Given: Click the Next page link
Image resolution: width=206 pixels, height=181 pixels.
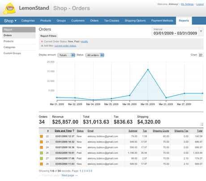Looking at the screenshot, I should pos(69,175).
